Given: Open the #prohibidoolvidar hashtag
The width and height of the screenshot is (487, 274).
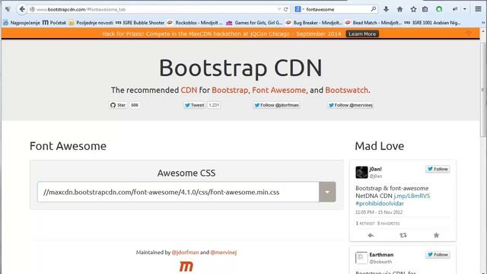Looking at the screenshot, I should point(380,203).
